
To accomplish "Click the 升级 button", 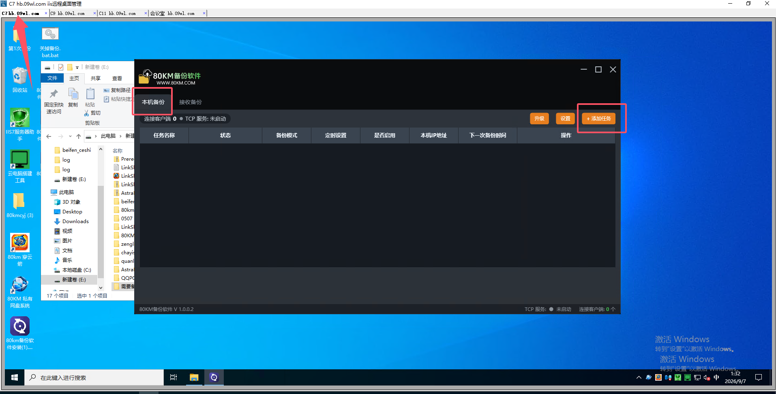I will (x=539, y=119).
